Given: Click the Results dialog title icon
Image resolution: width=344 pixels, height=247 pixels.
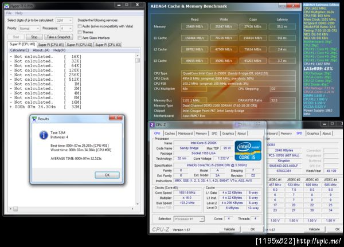Looking at the screenshot, I should (34, 119).
